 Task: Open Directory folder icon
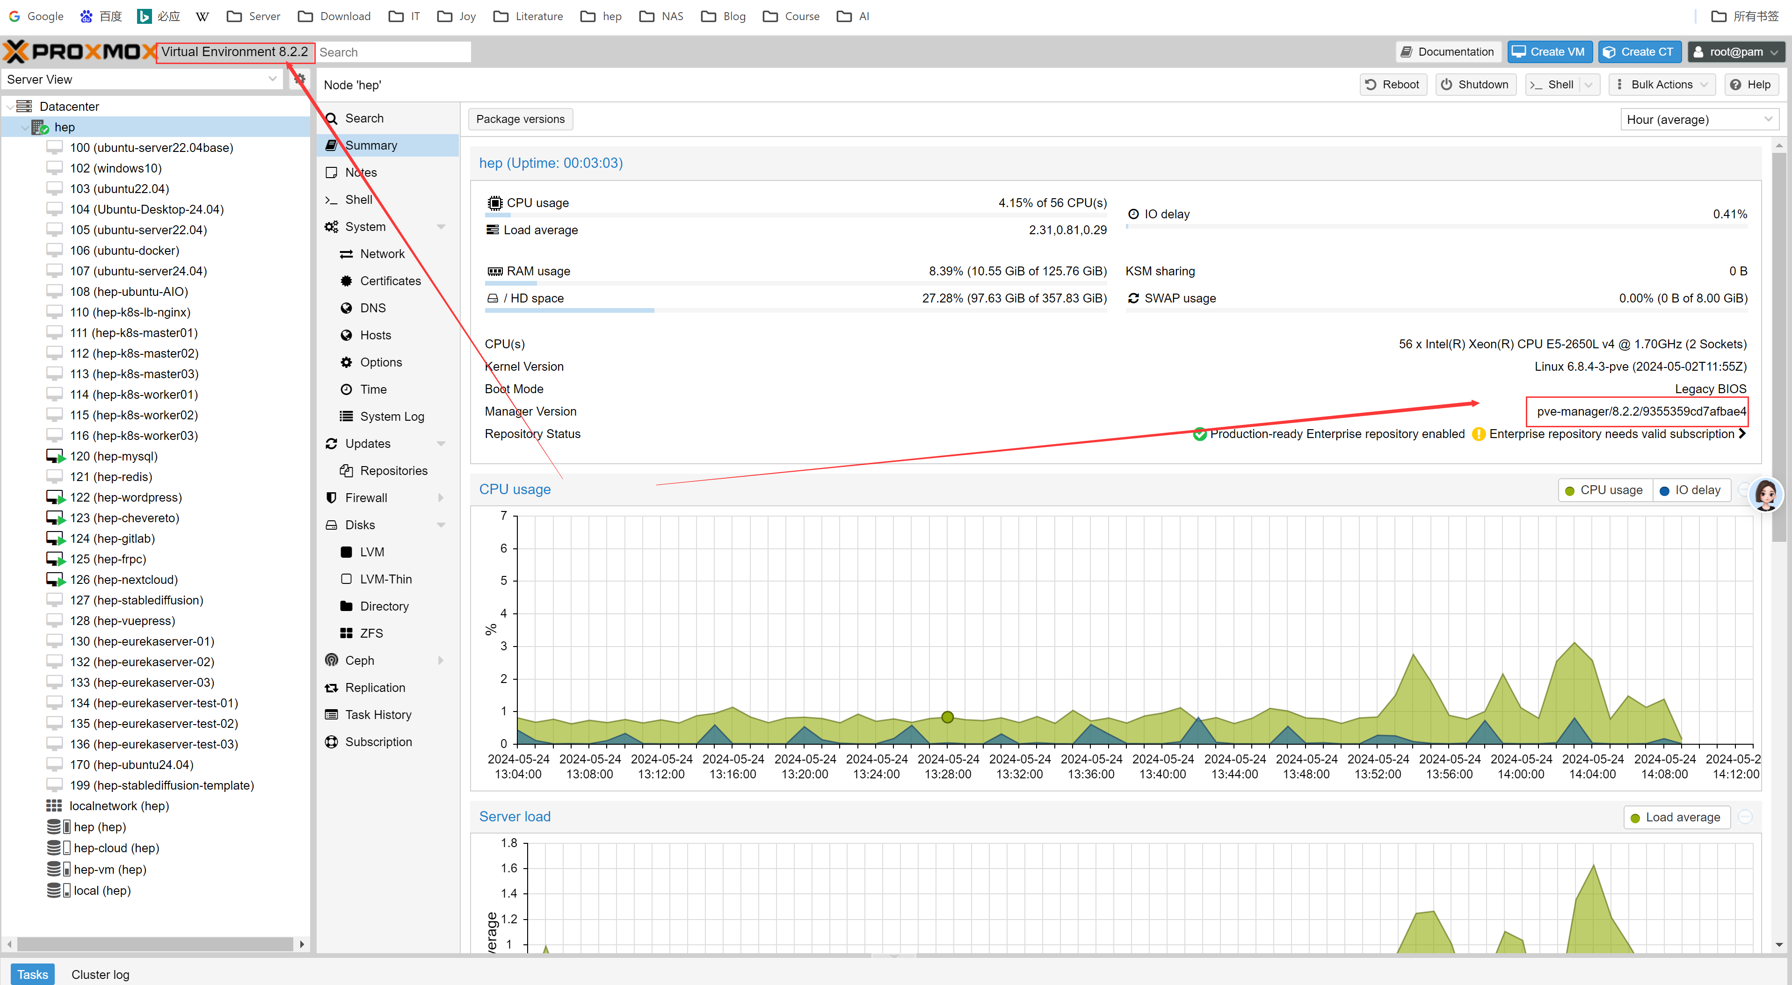(x=346, y=606)
